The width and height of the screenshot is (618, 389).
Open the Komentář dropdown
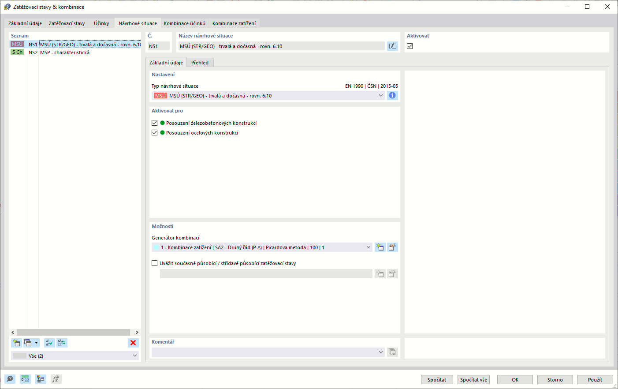[x=381, y=352]
